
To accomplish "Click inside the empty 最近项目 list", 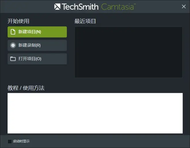I will point(129,52).
